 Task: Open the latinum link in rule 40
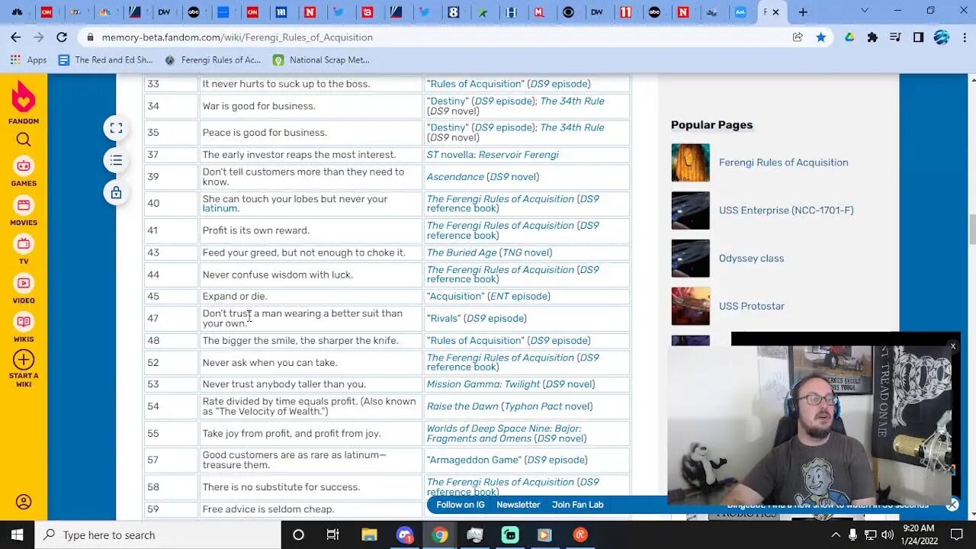click(220, 208)
